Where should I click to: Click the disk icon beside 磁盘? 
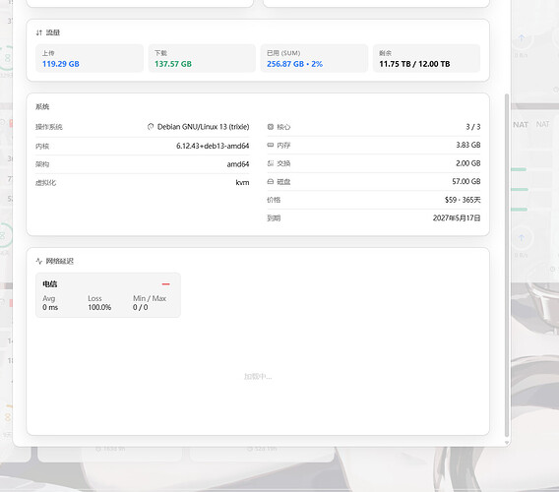point(271,181)
